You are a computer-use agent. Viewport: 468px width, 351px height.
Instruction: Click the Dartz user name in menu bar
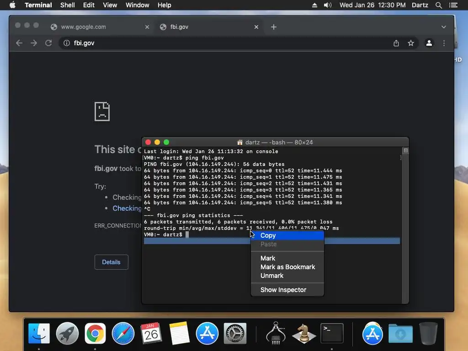pos(420,5)
